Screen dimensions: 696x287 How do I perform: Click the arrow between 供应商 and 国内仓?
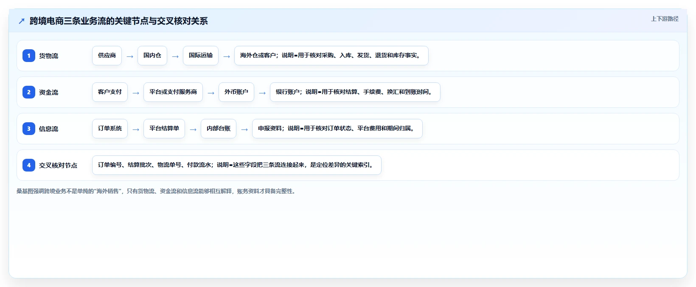click(x=130, y=56)
